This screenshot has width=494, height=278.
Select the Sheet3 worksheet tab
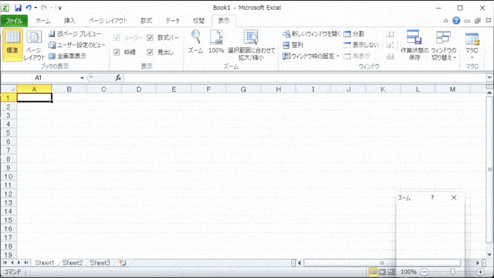pyautogui.click(x=100, y=263)
